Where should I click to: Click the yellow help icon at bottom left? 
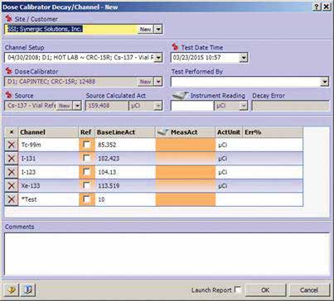12,289
